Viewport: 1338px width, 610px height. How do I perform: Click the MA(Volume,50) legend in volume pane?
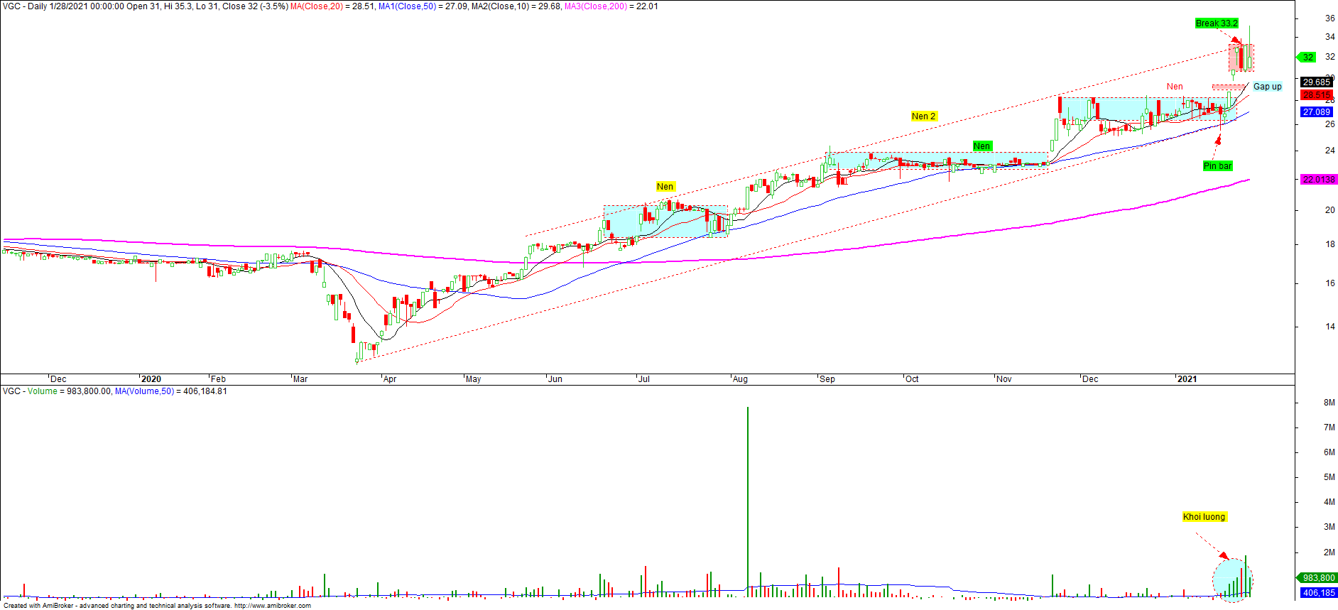coord(145,391)
